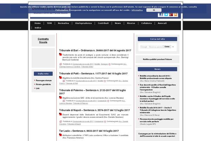Click Tribunale di Patti tag link
This screenshot has width=211, height=141.
pos(72,84)
